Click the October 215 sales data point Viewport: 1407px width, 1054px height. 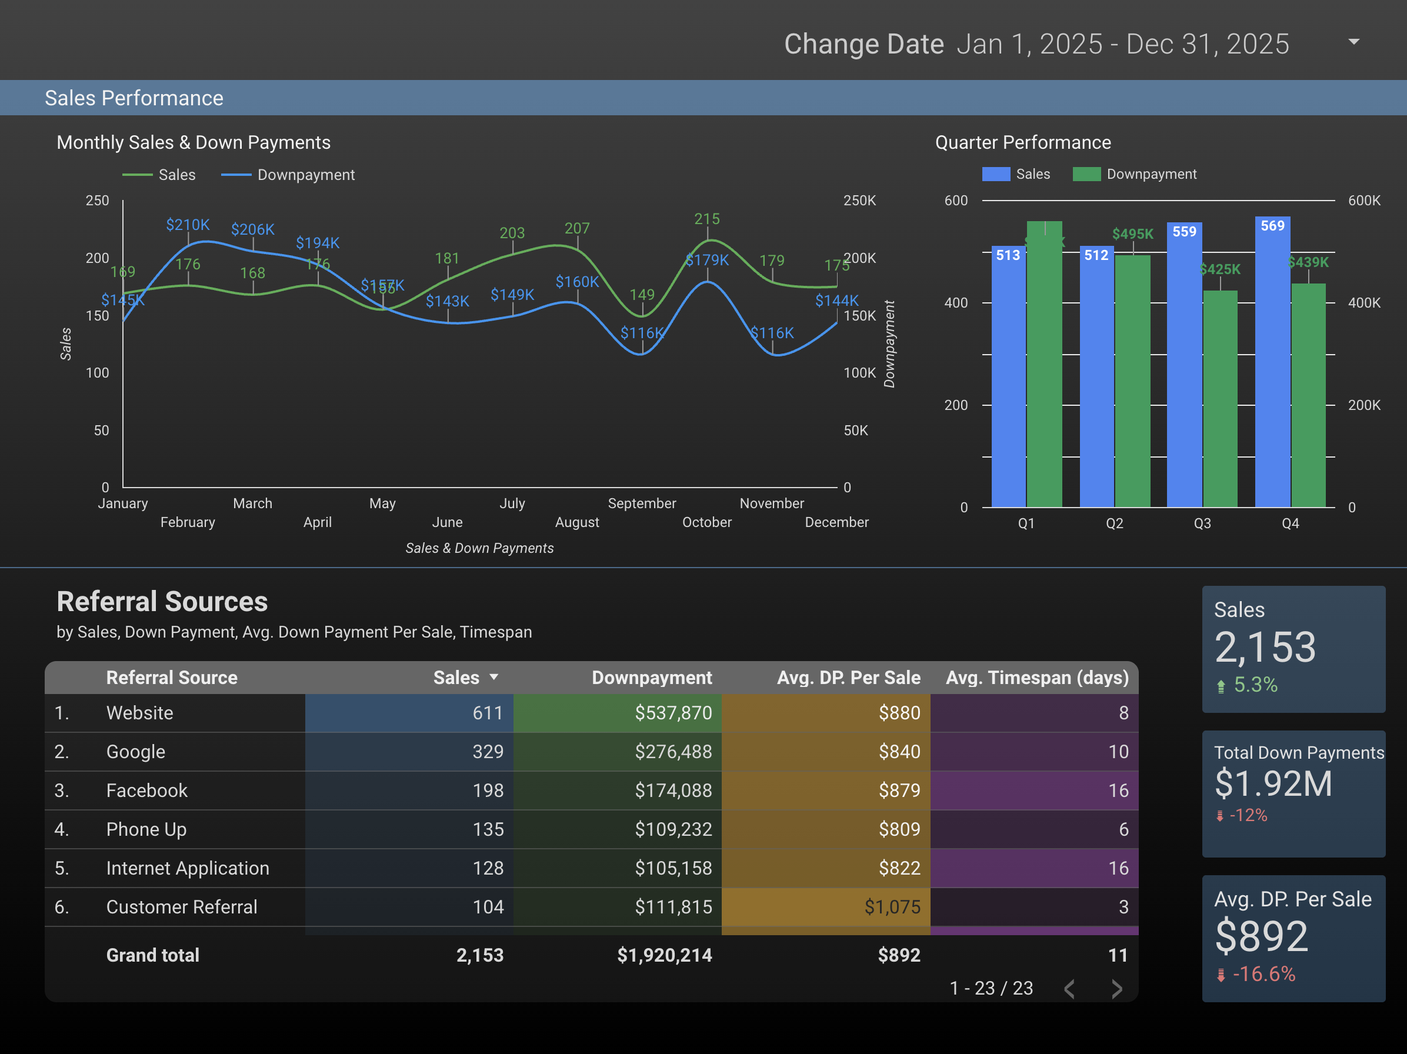(707, 241)
